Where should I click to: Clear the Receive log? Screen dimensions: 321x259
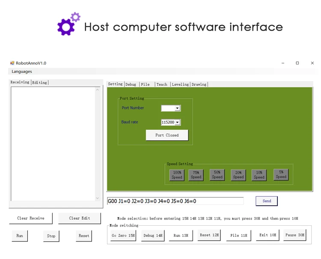tap(31, 218)
